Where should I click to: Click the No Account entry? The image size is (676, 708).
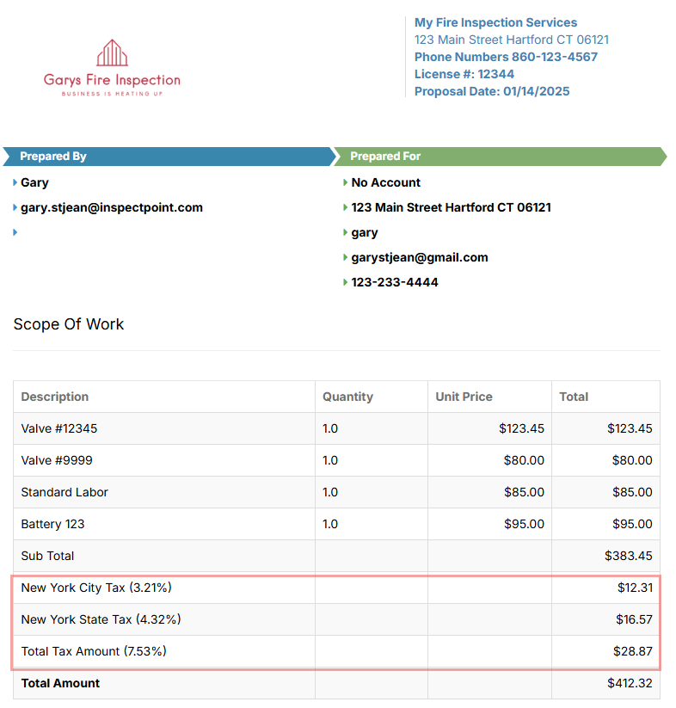coord(386,182)
